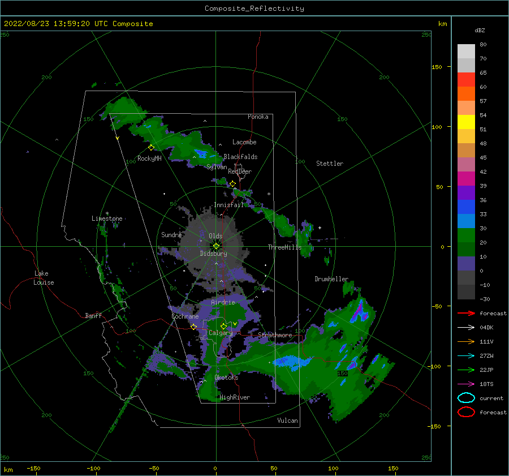Select the blue 33-36 dBZ color swatch

tap(466, 207)
